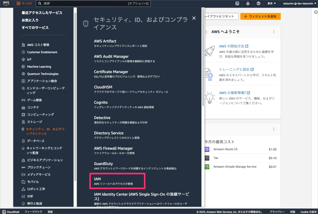Close the services panel with X
318x214 pixels.
[194, 18]
